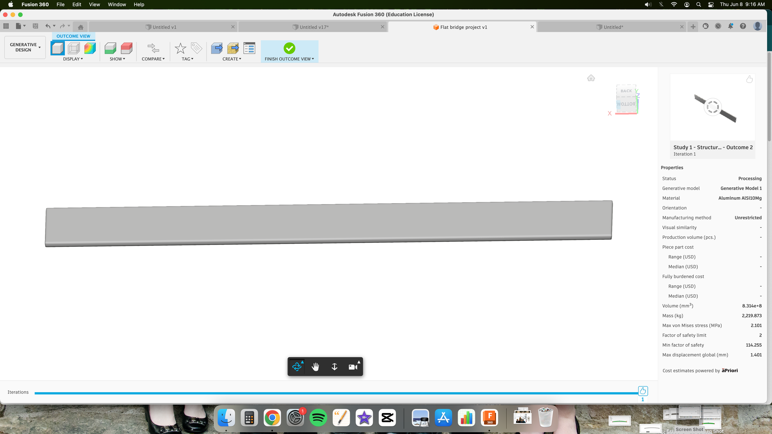
Task: Open the Generative Design workspace dropdown
Action: [25, 47]
